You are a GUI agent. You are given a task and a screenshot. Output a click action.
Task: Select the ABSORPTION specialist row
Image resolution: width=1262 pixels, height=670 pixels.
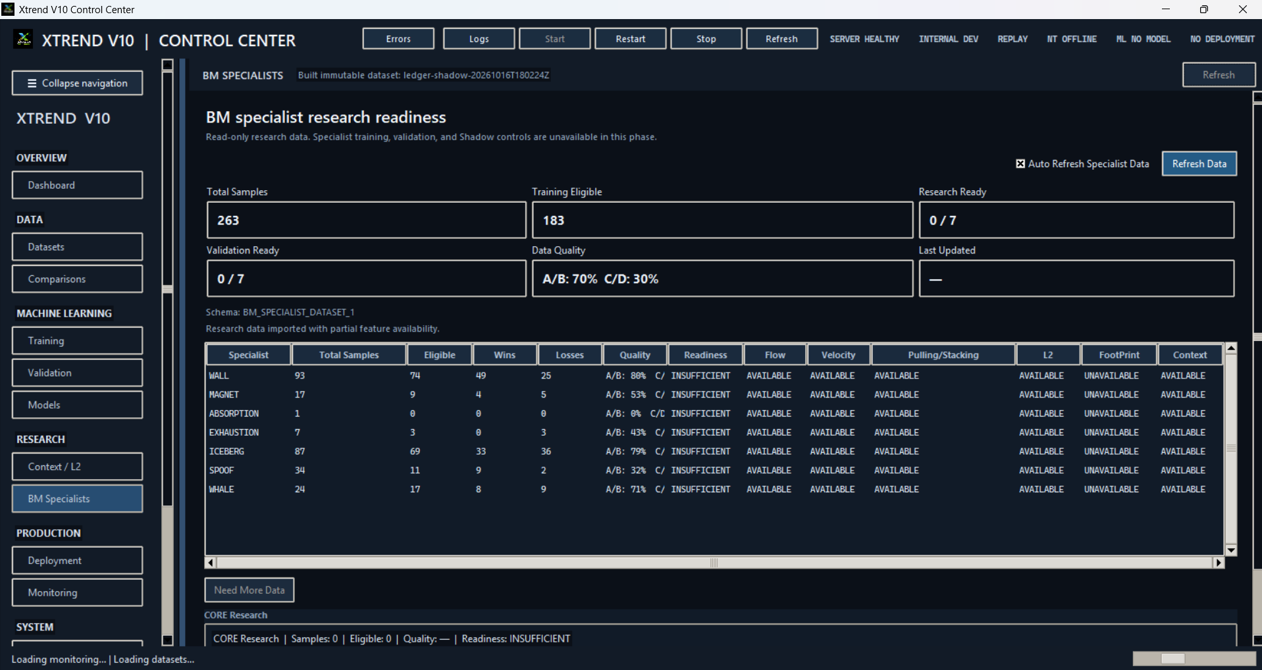(714, 414)
